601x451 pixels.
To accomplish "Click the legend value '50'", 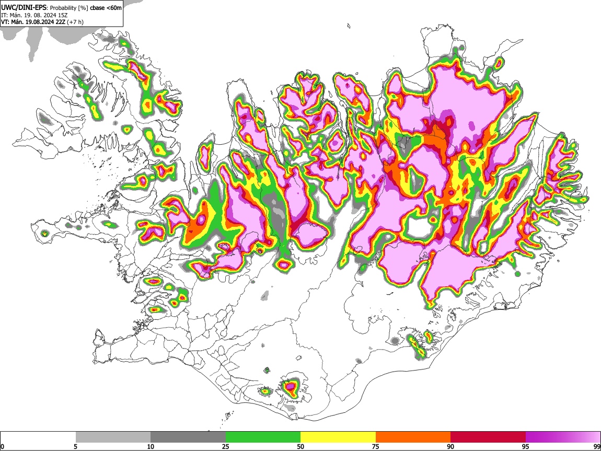I will click(300, 446).
